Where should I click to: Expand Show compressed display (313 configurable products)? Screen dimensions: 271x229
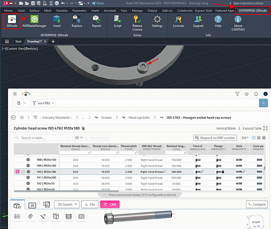[139, 195]
